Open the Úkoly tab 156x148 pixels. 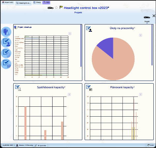point(37,2)
